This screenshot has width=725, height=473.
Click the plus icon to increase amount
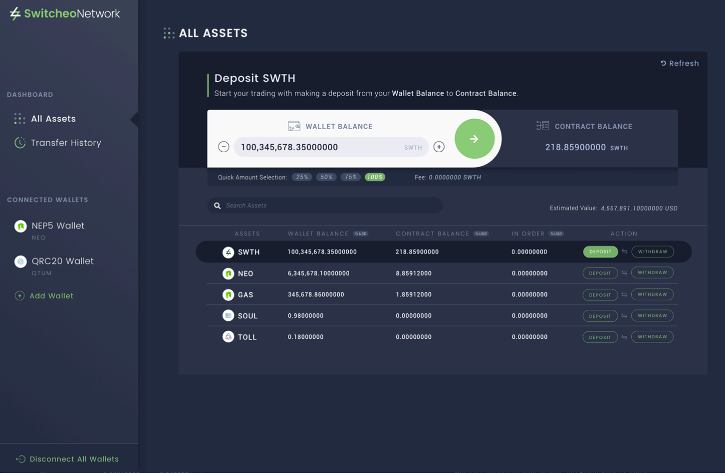pyautogui.click(x=439, y=147)
